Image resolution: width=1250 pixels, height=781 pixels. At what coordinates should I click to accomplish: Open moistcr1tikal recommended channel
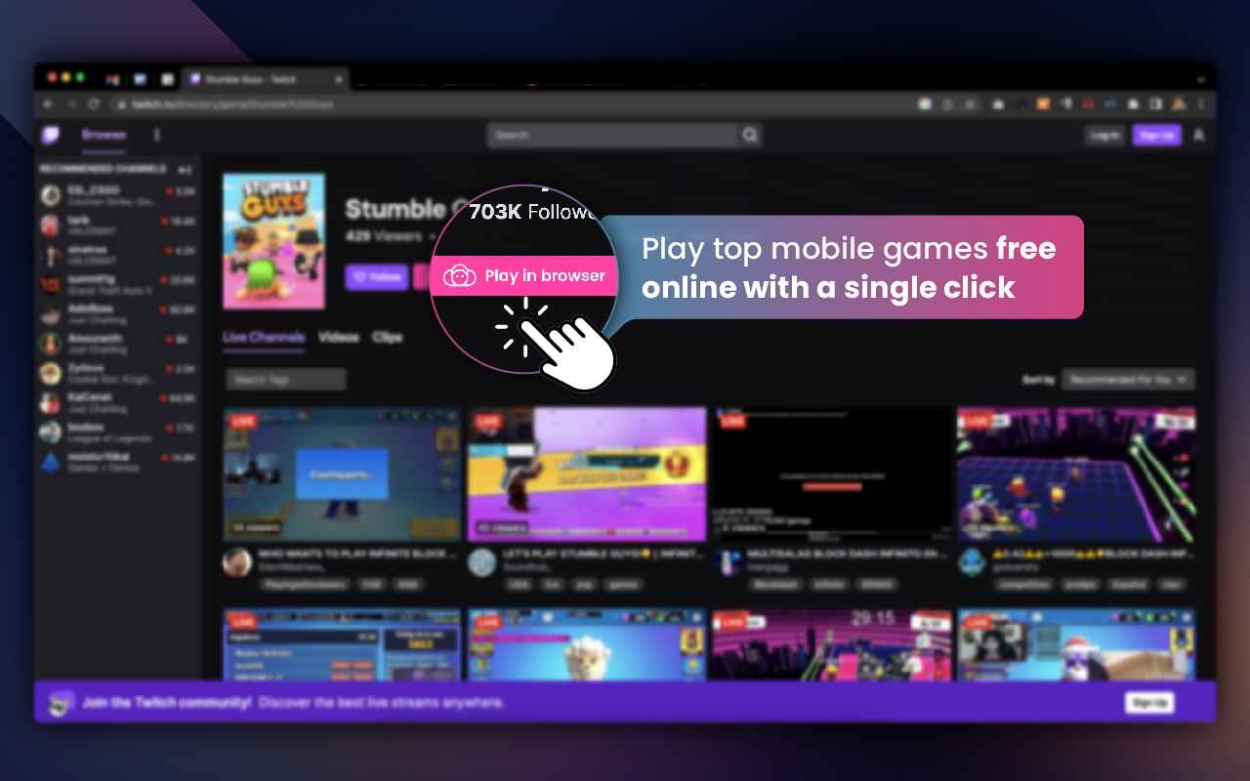(118, 462)
